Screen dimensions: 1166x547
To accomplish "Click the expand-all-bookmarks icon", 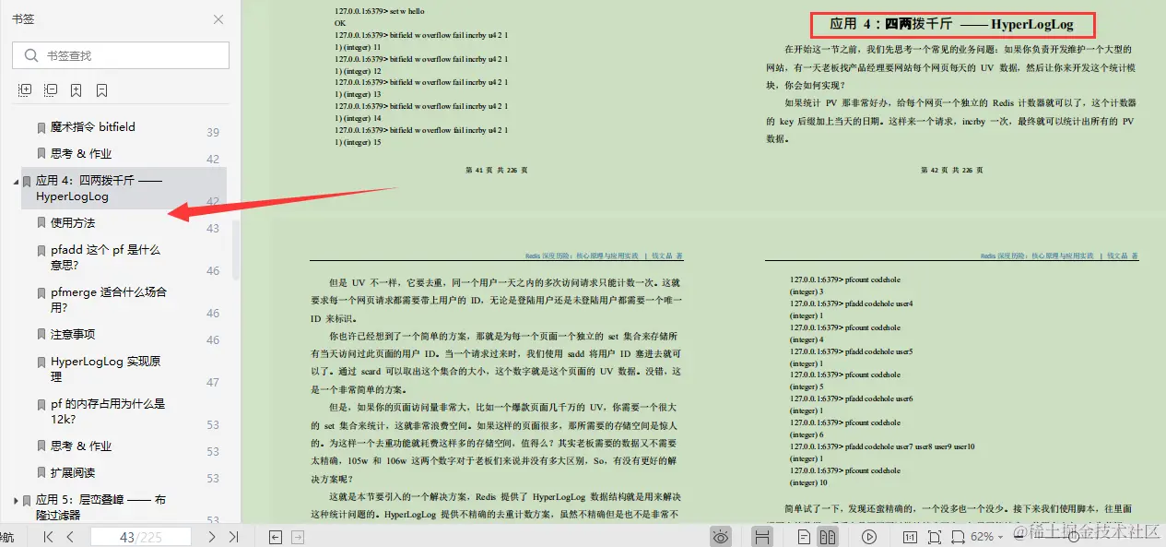I will click(25, 89).
